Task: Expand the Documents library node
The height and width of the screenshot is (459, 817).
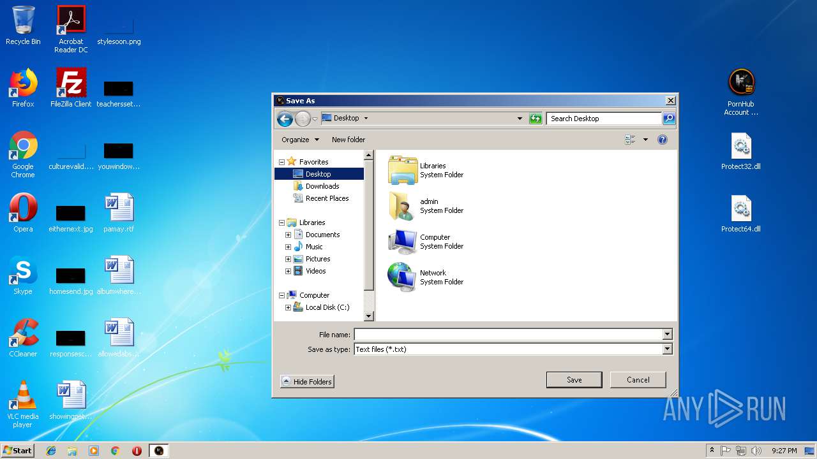Action: (288, 235)
